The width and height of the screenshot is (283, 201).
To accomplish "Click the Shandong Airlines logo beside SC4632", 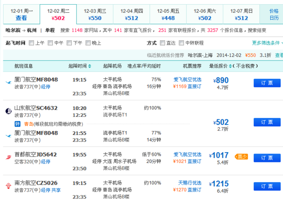I will [x=8, y=111].
